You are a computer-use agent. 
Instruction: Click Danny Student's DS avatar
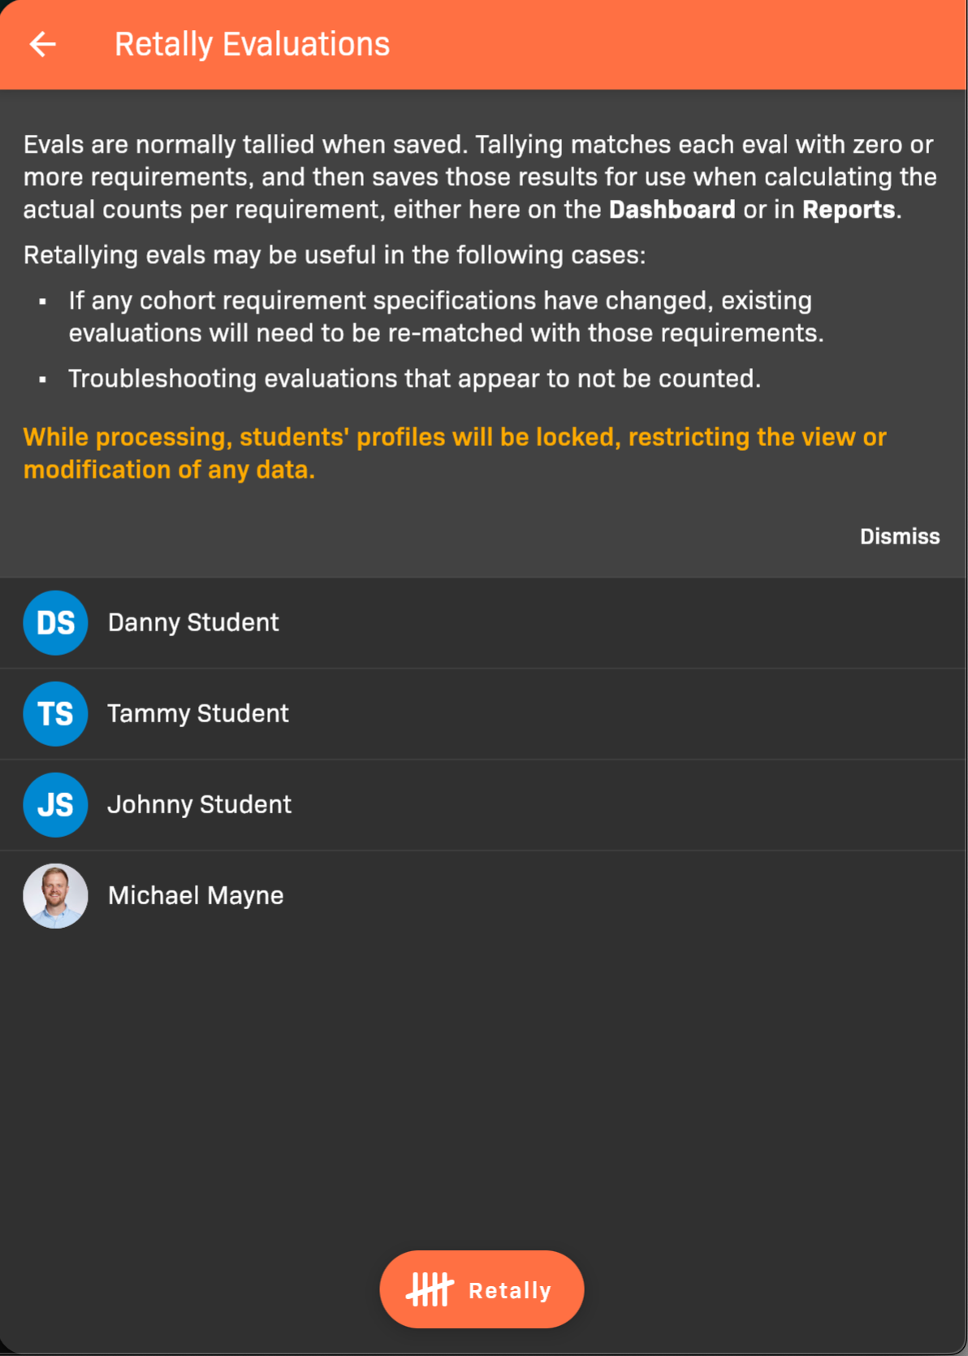[55, 623]
